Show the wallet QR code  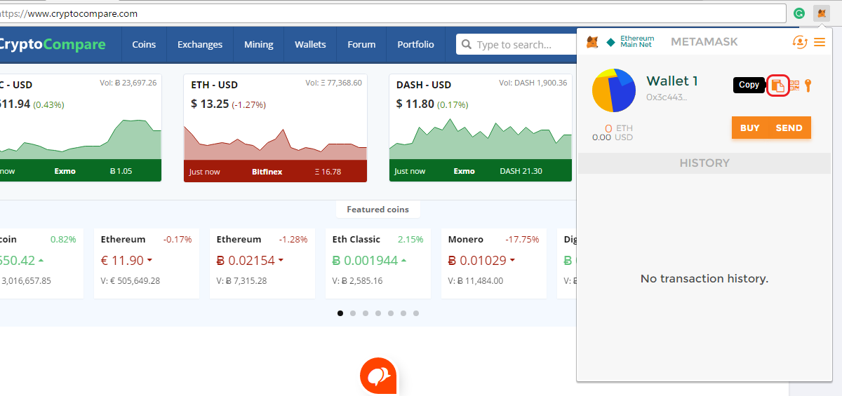pyautogui.click(x=794, y=86)
